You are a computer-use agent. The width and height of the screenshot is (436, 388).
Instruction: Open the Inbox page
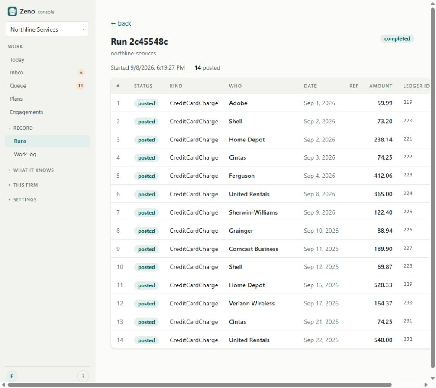[x=17, y=73]
